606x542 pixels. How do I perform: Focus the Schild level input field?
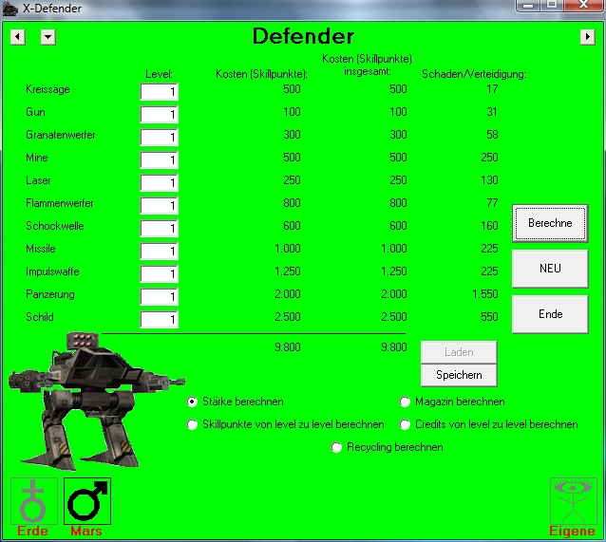160,320
